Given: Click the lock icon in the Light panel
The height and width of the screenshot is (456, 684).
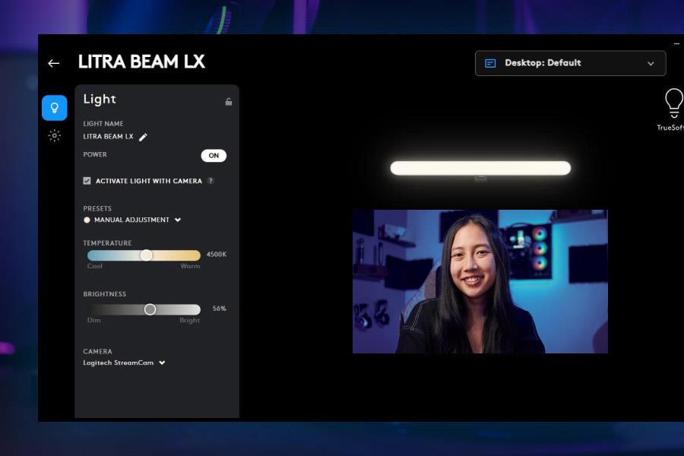Looking at the screenshot, I should [229, 102].
